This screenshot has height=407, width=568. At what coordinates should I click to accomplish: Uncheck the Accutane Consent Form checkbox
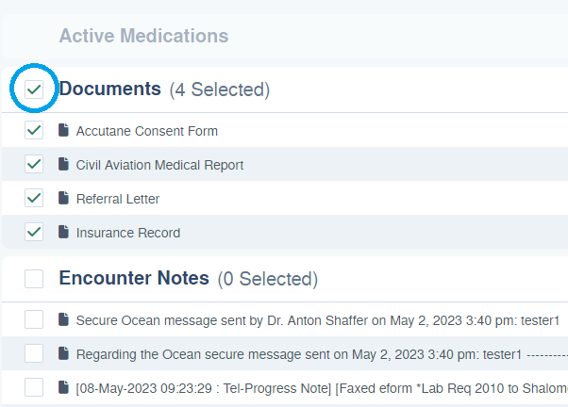pos(35,130)
